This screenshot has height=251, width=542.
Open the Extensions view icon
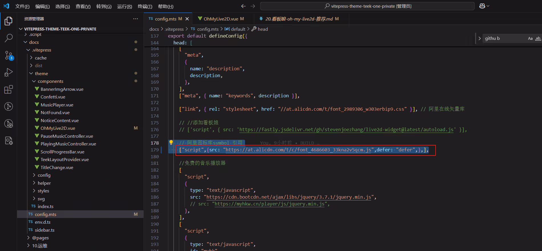[9, 89]
